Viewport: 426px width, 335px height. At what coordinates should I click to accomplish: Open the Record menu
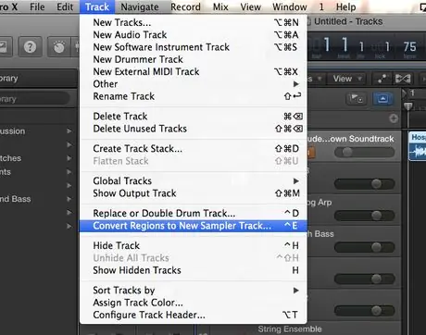(x=185, y=6)
